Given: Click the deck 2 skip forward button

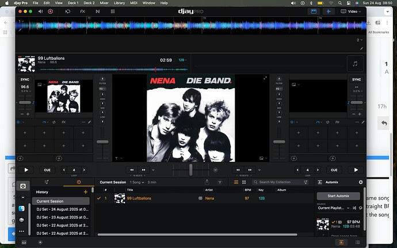Looking at the screenshot, I should click(250, 170).
